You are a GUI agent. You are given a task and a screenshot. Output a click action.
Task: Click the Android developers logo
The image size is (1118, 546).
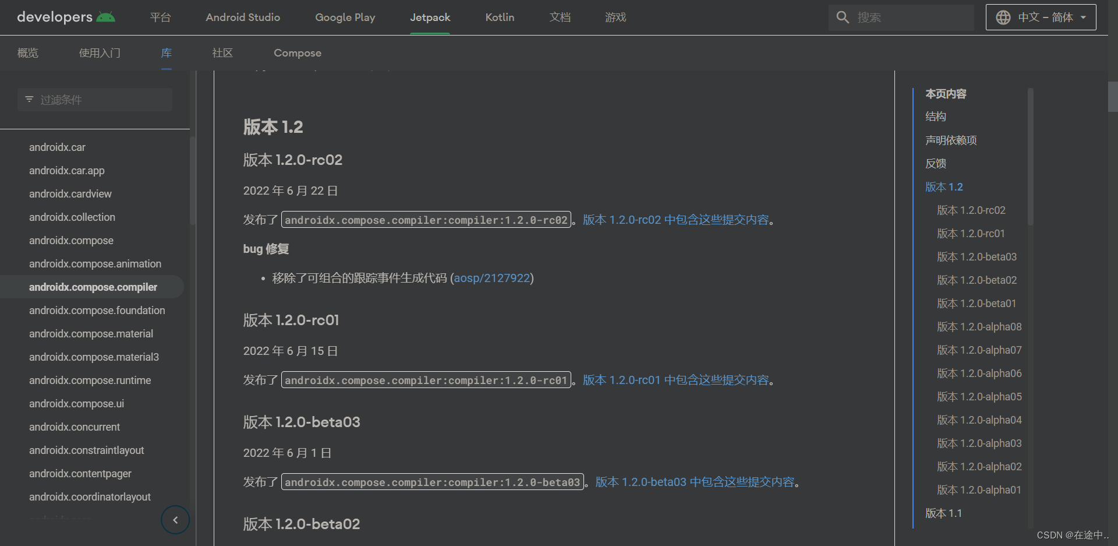66,17
